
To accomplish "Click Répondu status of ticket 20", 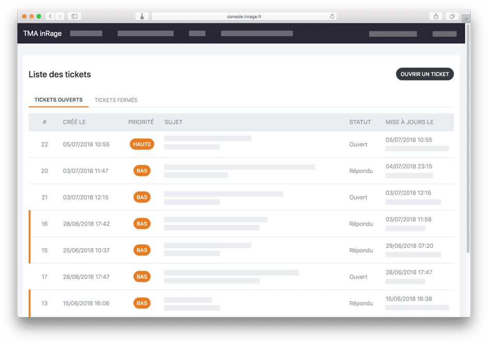I will pos(361,170).
